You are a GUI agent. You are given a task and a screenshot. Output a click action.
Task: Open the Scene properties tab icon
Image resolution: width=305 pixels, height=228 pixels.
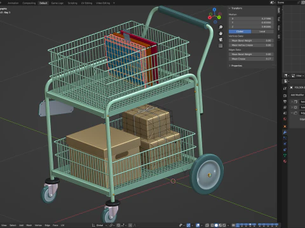point(285,113)
